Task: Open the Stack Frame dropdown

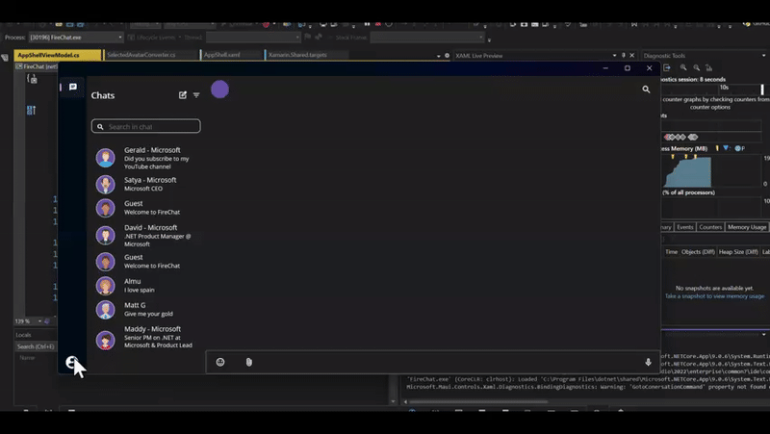Action: pos(427,38)
